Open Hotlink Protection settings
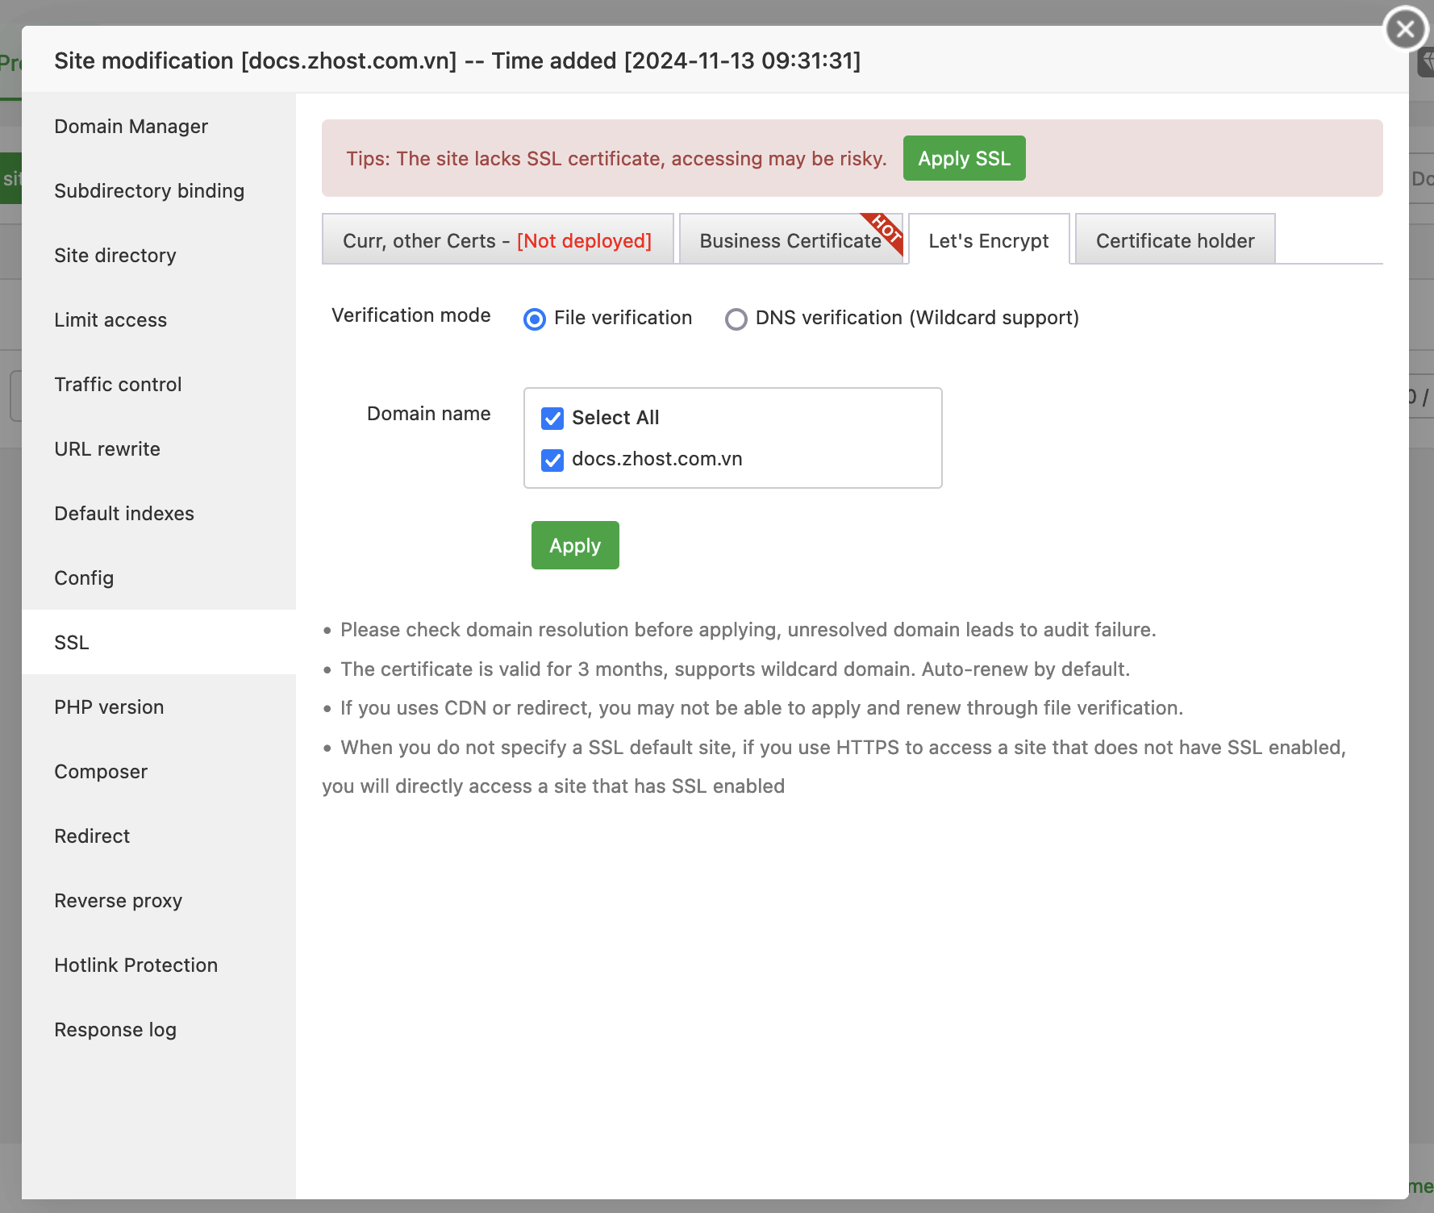 135,965
